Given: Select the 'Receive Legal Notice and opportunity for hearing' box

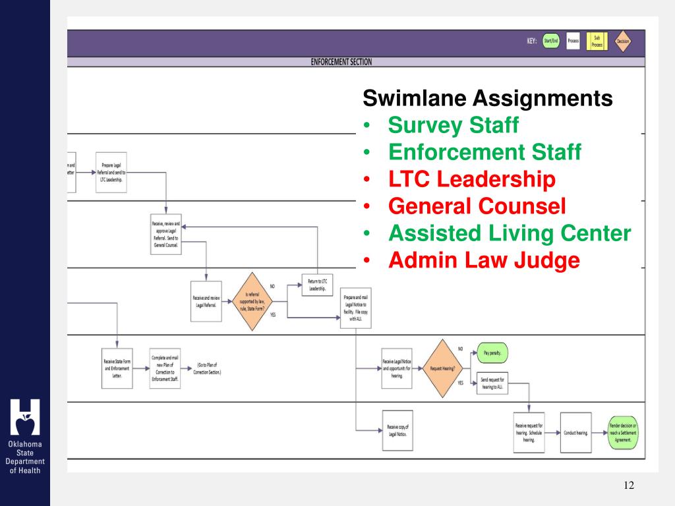Looking at the screenshot, I should (396, 368).
